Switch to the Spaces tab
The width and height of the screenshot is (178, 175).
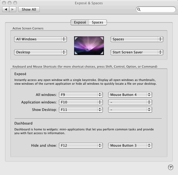(98, 22)
